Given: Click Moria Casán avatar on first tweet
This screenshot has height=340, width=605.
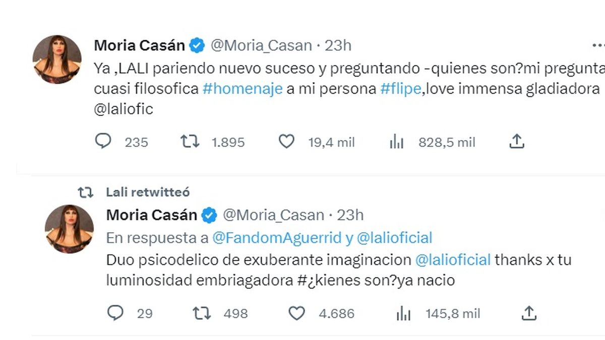Looking at the screenshot, I should coord(57,59).
